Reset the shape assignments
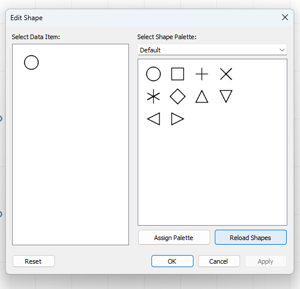 (33, 261)
